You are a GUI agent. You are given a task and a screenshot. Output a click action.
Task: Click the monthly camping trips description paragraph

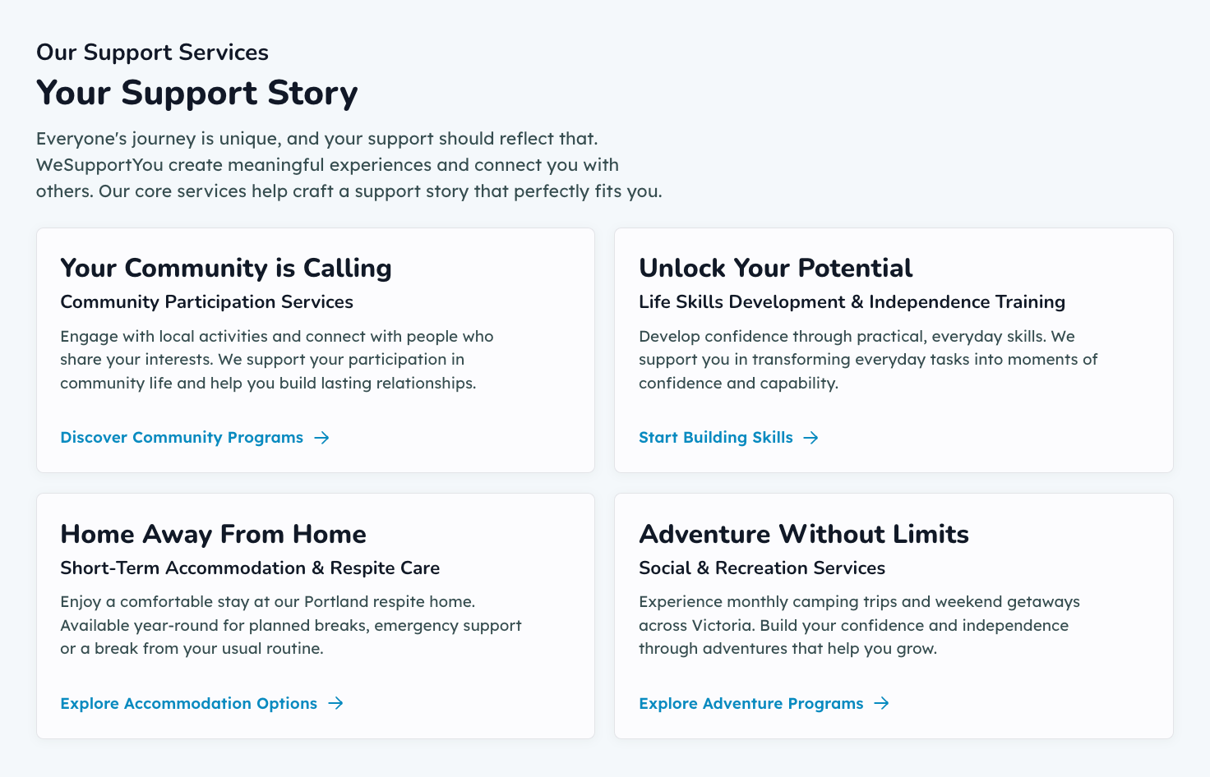[x=860, y=625]
